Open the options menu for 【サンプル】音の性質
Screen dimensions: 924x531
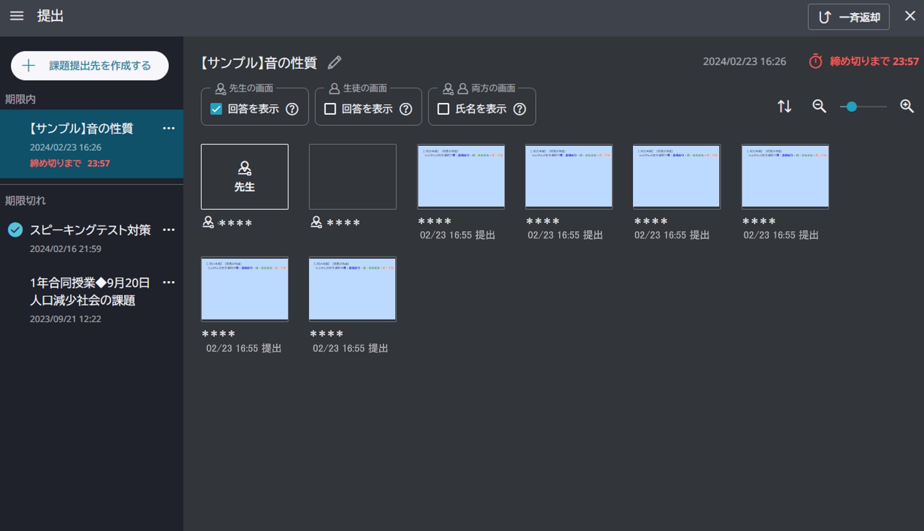[x=168, y=128]
